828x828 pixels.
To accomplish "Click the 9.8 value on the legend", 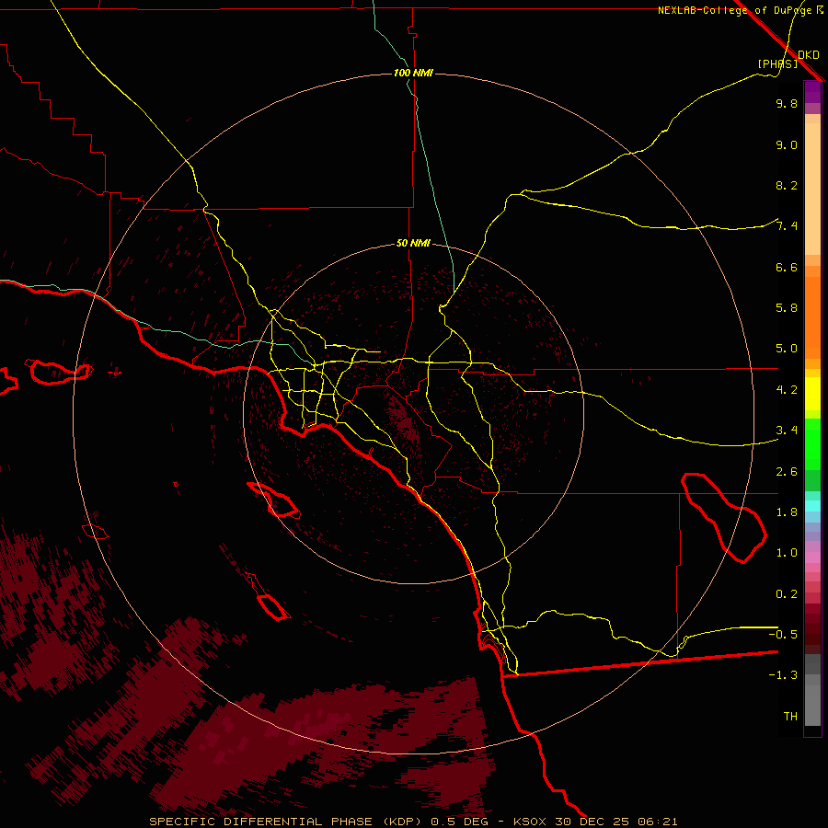I will pos(787,104).
